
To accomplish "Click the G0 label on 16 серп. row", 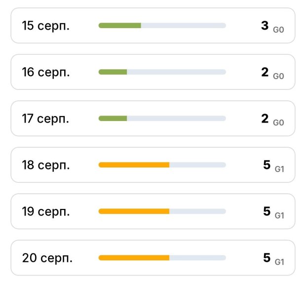I will coord(278,76).
